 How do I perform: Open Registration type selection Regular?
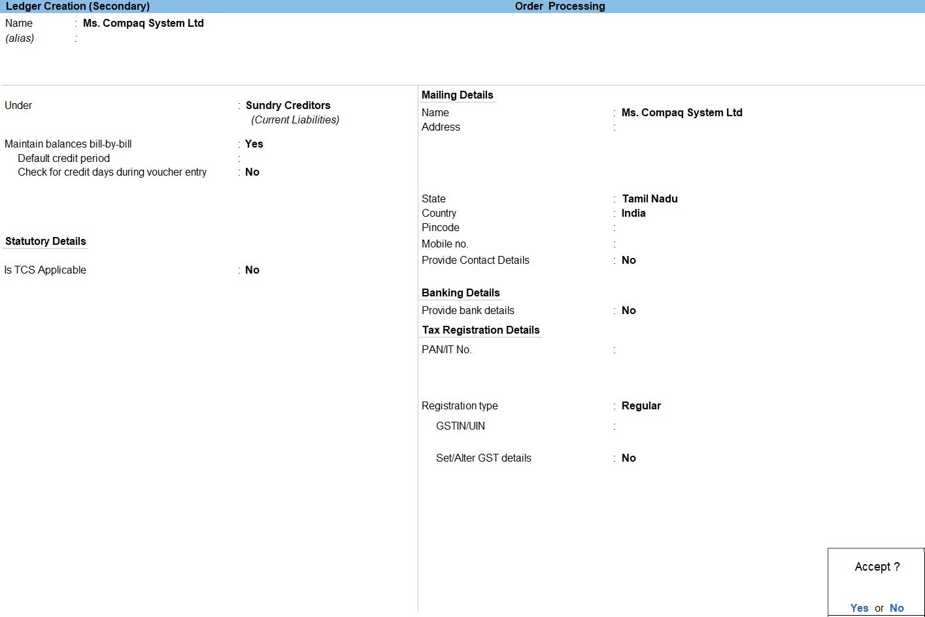click(x=641, y=406)
